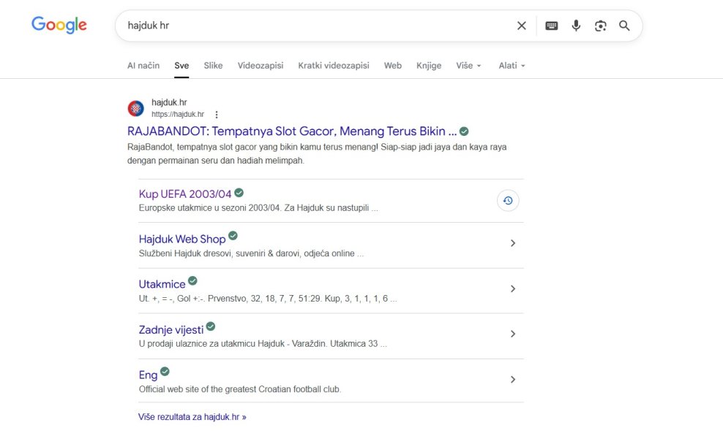Submit search with magnifier icon
Screen dimensions: 723x433
click(624, 26)
